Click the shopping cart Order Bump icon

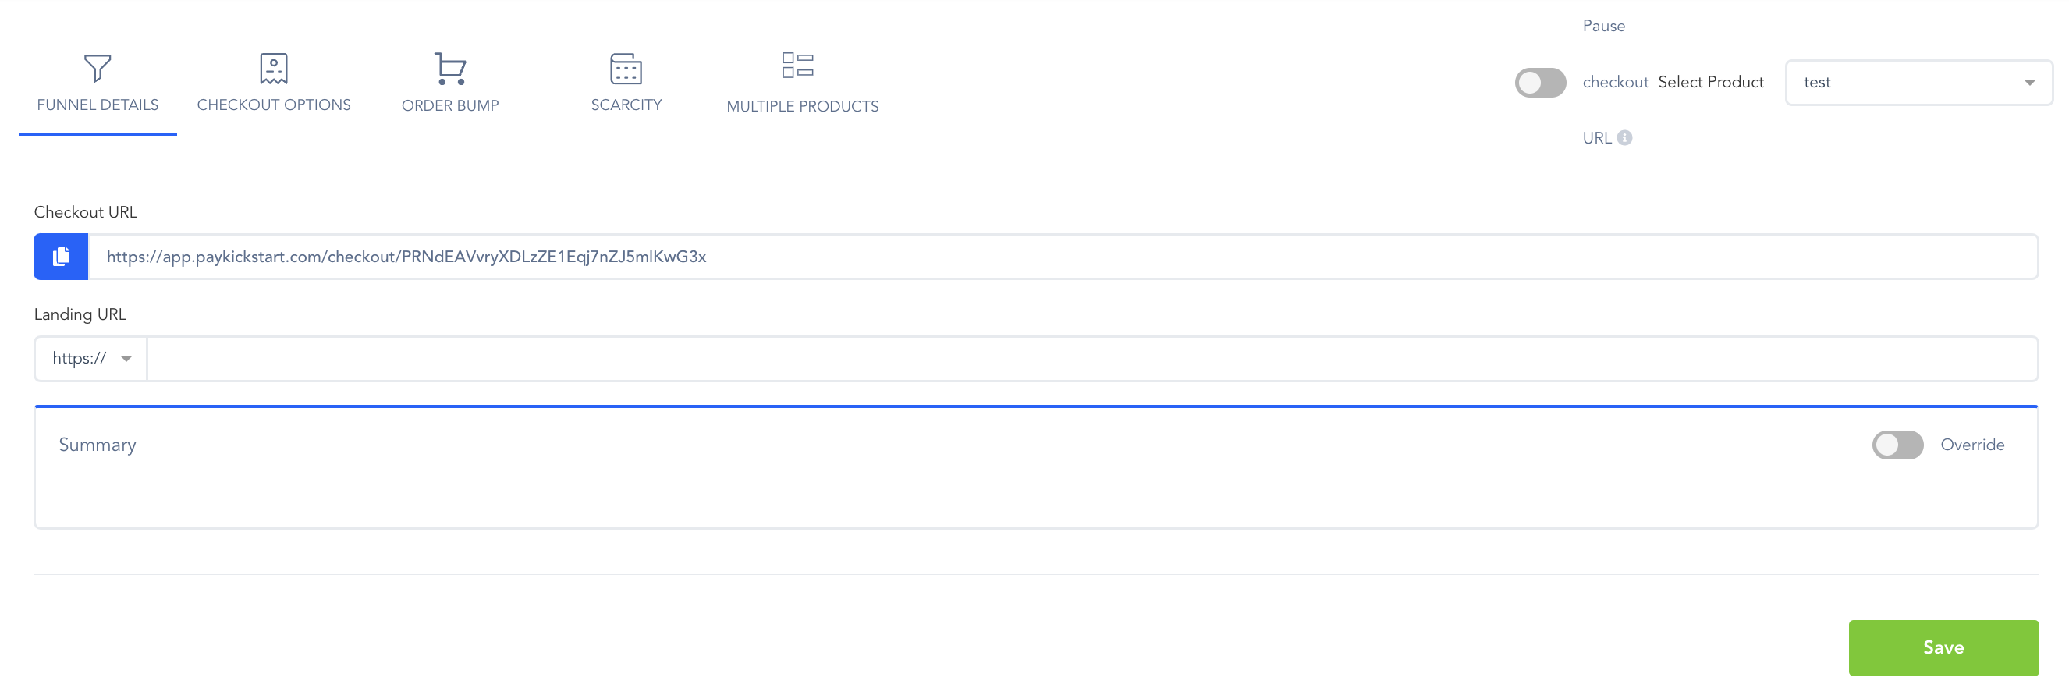[x=450, y=68]
